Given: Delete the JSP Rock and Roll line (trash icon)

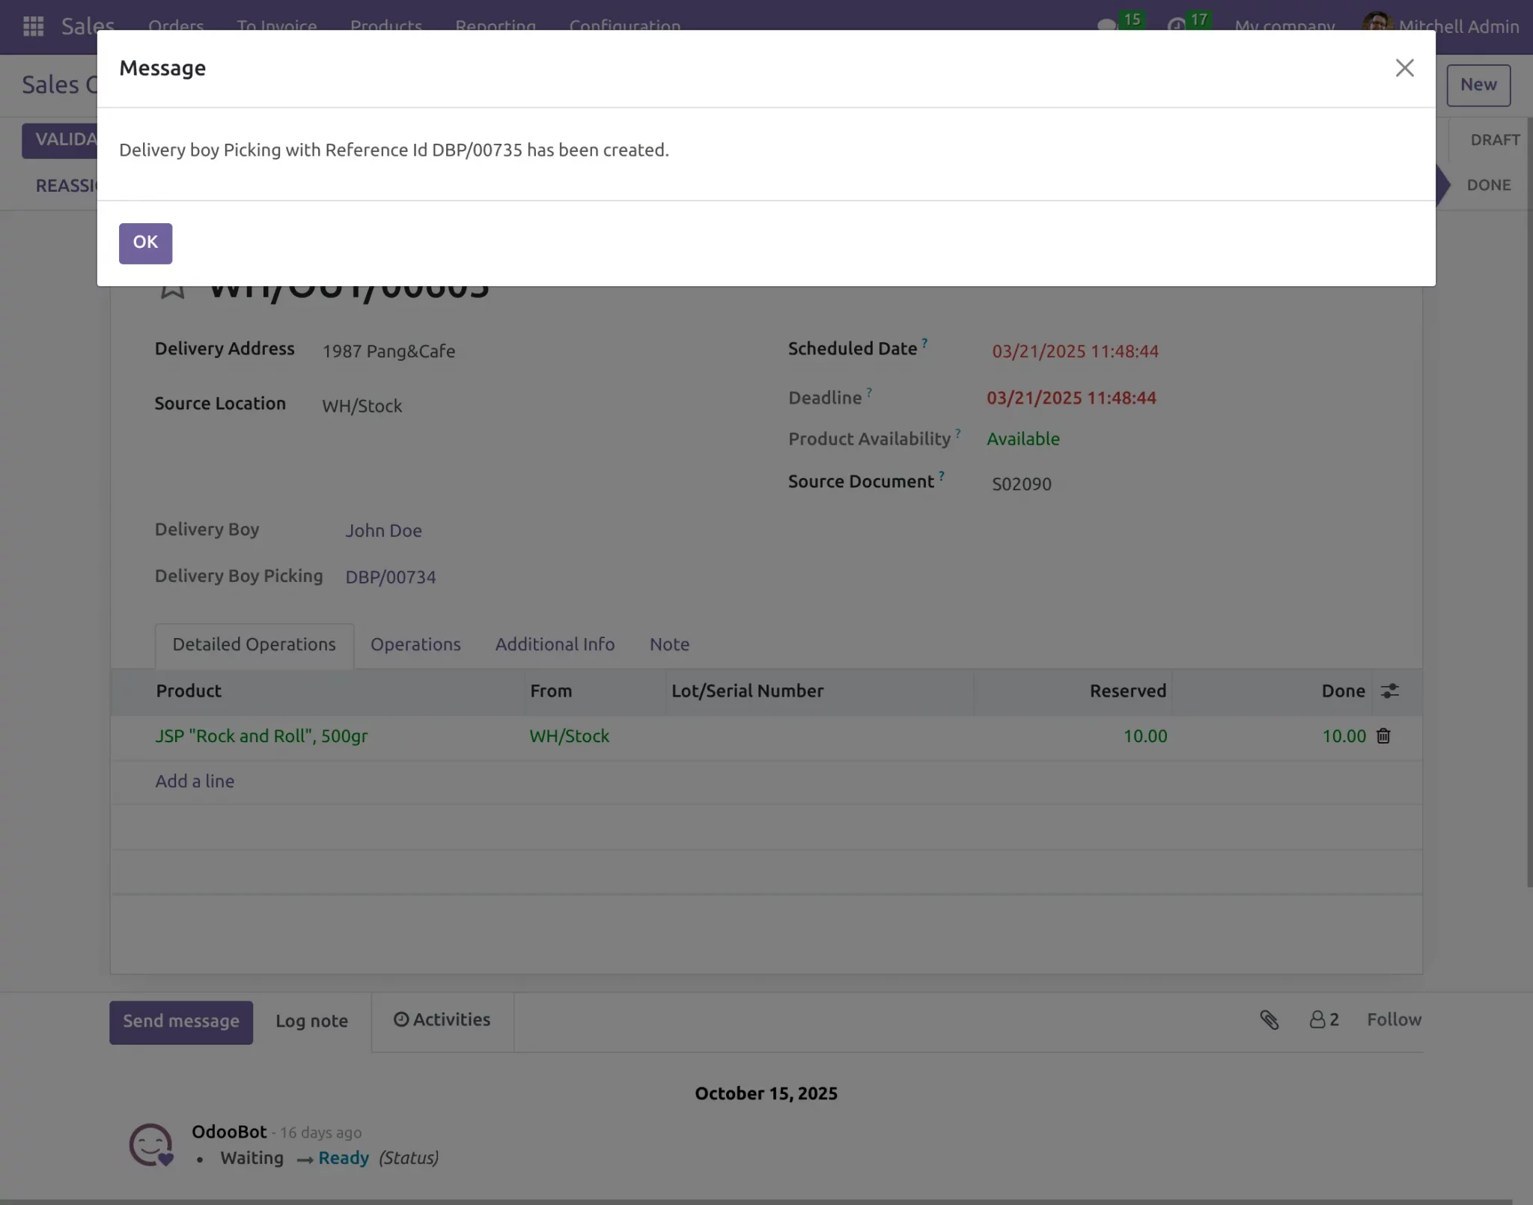Looking at the screenshot, I should [x=1383, y=736].
